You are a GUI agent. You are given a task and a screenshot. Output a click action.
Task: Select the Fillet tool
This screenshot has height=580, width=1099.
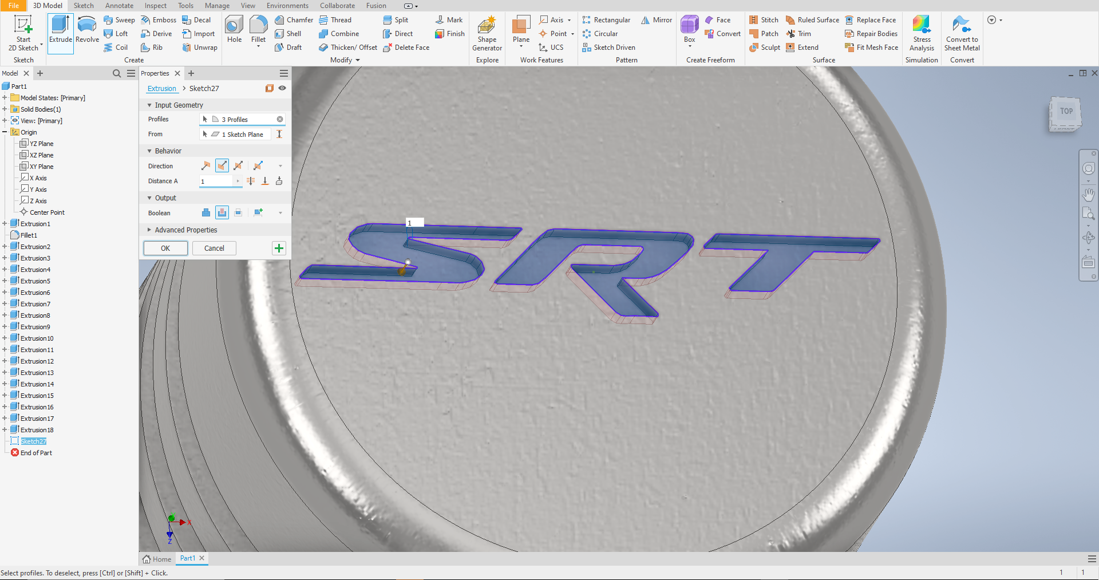tap(258, 30)
